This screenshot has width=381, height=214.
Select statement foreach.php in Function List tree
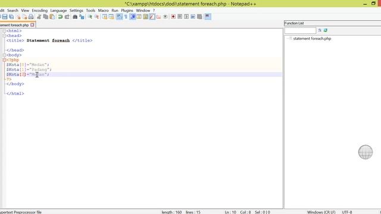point(312,39)
